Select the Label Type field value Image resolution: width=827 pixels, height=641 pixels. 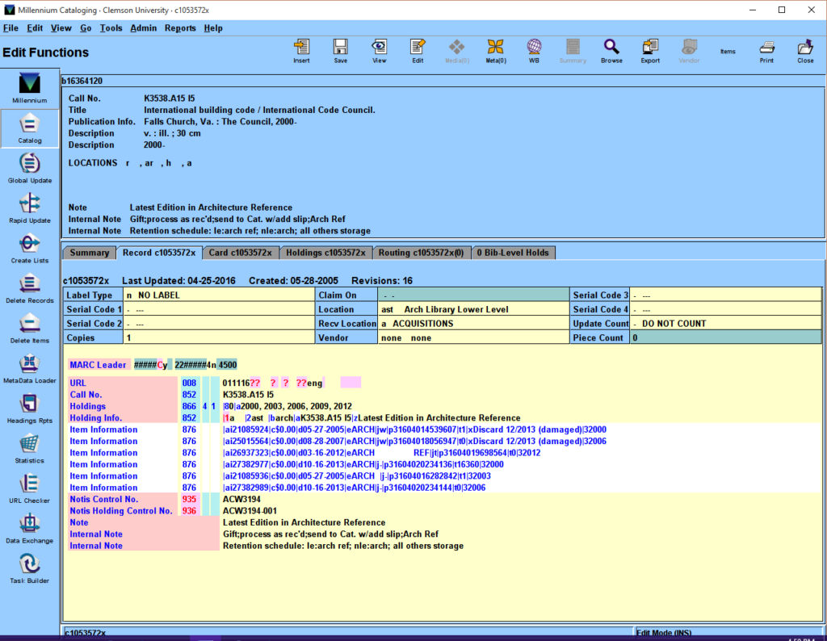(x=153, y=295)
